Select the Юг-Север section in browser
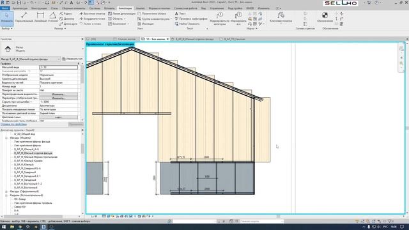 pyautogui.click(x=20, y=199)
